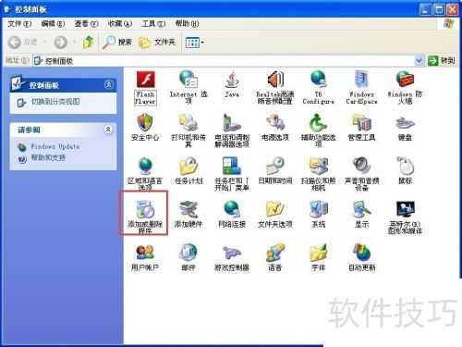Open 语音 icon
Viewport: 462px width, 347px height.
click(x=275, y=253)
